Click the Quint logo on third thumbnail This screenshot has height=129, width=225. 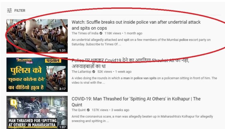tap(14, 103)
